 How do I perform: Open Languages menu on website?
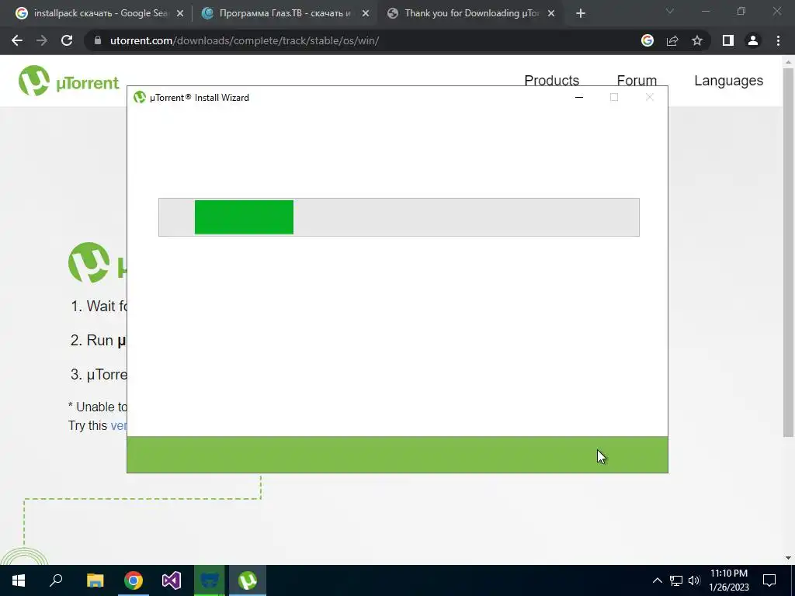[x=728, y=81]
